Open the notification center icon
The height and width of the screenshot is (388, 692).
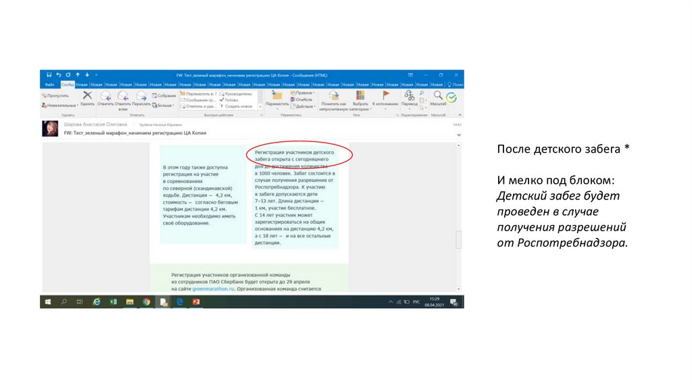tap(453, 302)
